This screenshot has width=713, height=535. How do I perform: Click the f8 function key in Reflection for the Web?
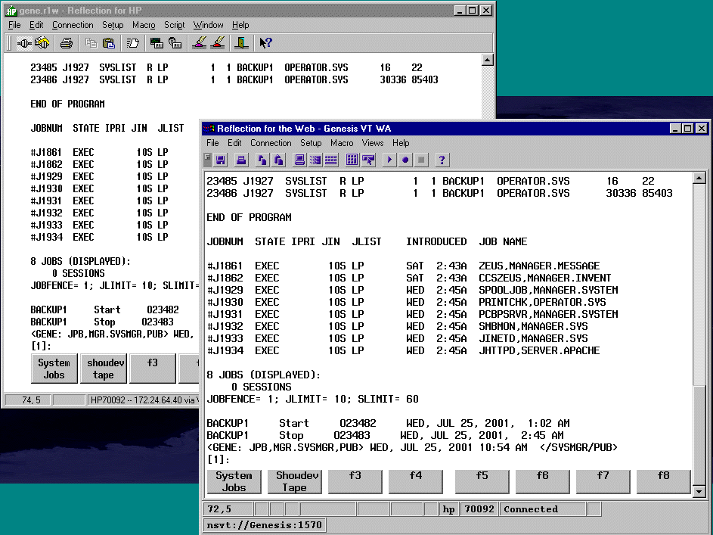tap(663, 481)
